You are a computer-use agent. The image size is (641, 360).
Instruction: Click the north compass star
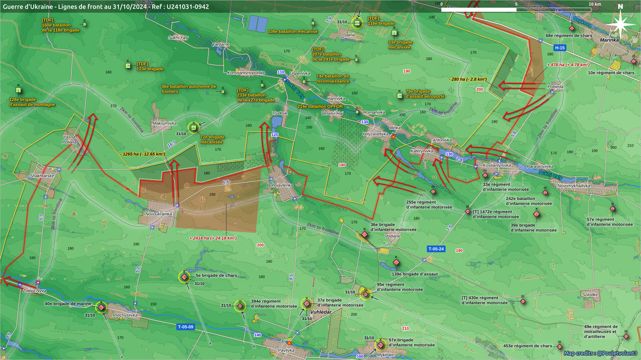tap(620, 24)
